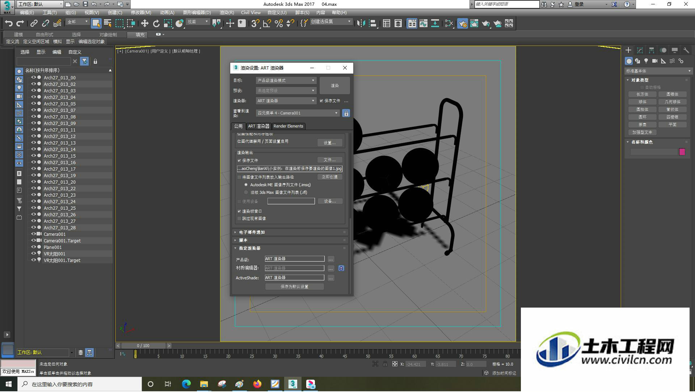The height and width of the screenshot is (392, 695).
Task: Click the big Render button
Action: pos(335,86)
